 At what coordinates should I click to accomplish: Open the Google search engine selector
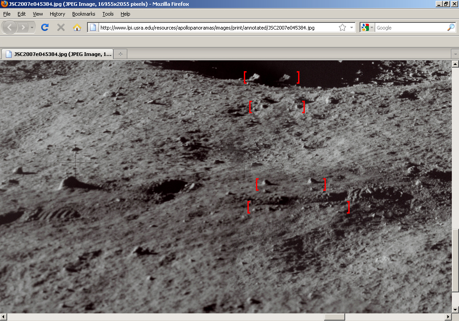tap(368, 27)
